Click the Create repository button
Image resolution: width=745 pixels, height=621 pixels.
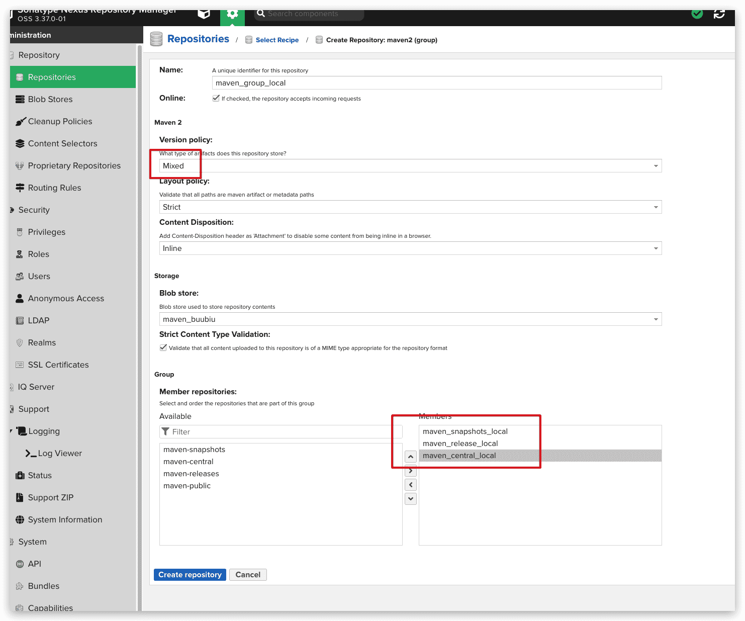tap(190, 575)
